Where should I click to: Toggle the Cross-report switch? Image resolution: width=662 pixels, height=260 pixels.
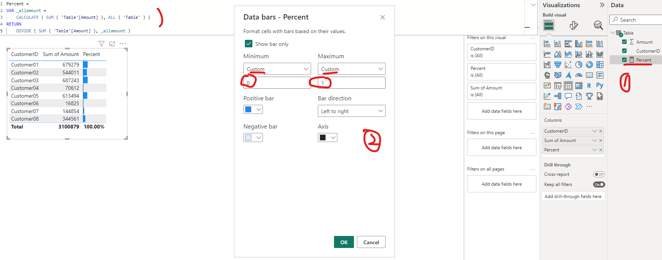[x=599, y=174]
